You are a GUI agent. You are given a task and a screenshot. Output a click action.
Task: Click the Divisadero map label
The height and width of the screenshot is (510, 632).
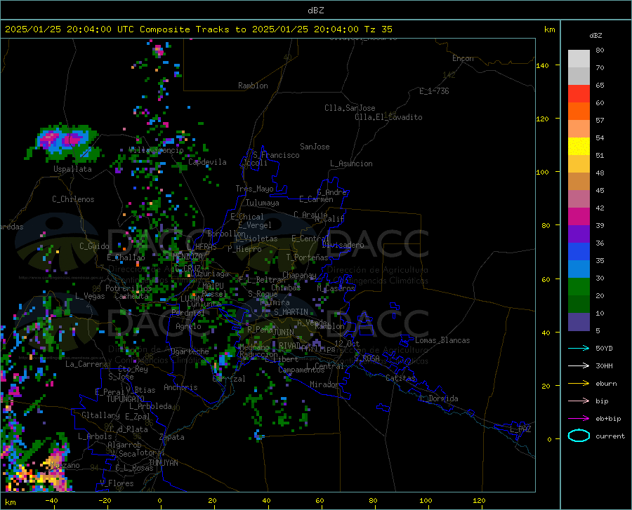pos(343,245)
